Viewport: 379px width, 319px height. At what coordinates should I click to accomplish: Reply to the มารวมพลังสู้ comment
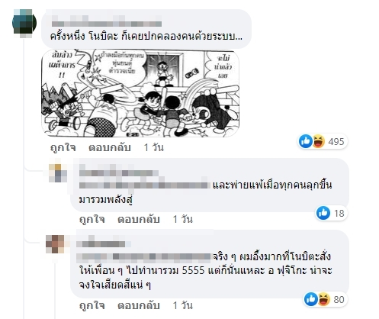click(x=139, y=219)
